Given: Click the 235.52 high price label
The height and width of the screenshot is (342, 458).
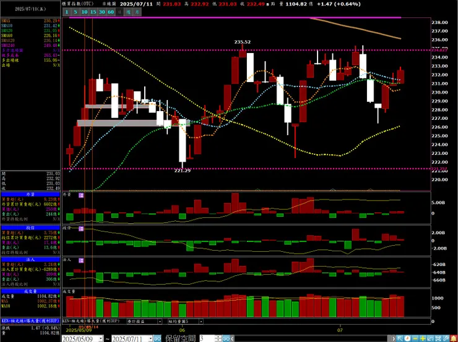Looking at the screenshot, I should click(x=243, y=42).
